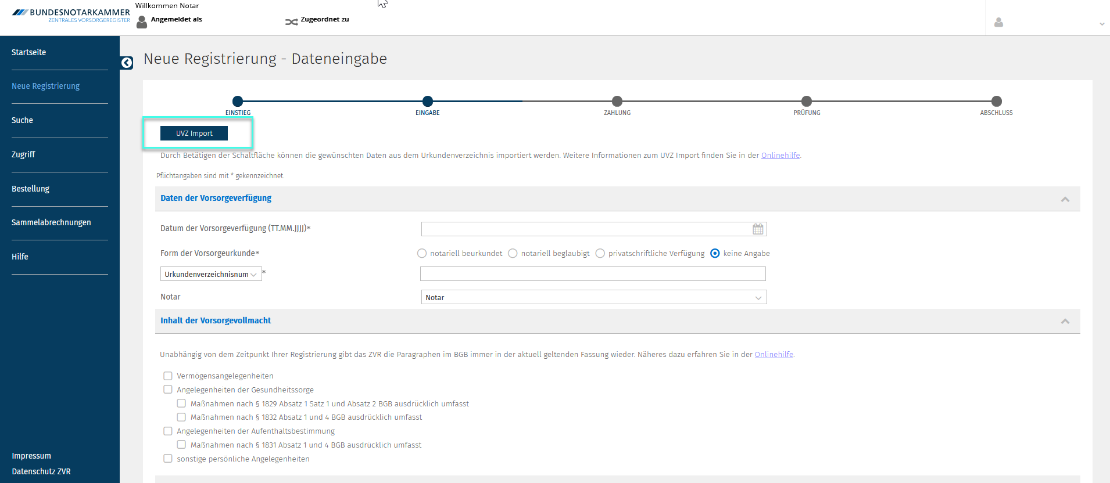
Task: Open the Urkundenverzeichnisnummer type dropdown
Action: click(x=210, y=274)
